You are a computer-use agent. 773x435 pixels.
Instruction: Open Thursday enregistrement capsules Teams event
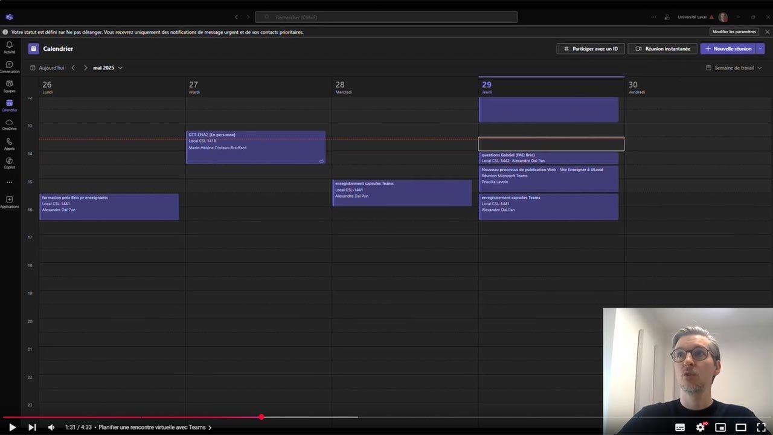pos(549,207)
